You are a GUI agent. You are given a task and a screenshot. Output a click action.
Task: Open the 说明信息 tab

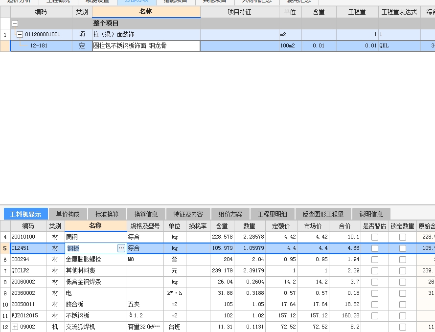(x=371, y=214)
